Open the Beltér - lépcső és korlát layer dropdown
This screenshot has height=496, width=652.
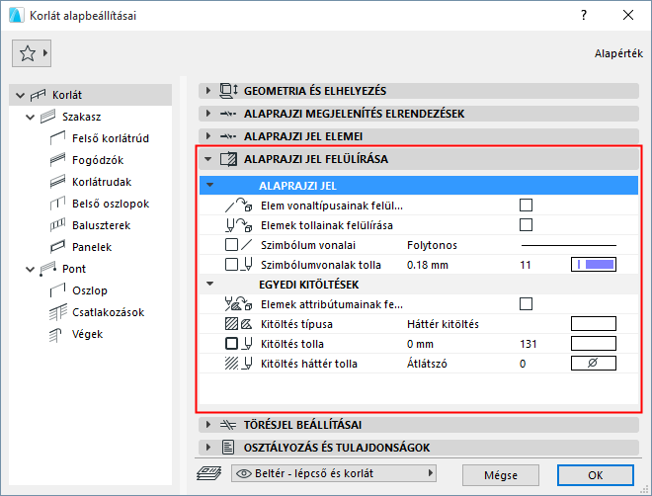[334, 473]
